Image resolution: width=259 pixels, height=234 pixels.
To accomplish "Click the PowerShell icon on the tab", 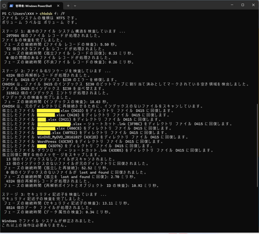I will coord(12,5).
